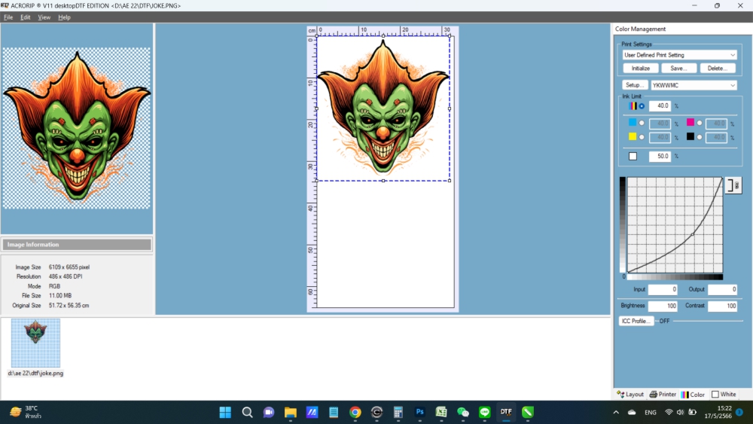The image size is (753, 424).
Task: Open the Help menu
Action: tap(64, 17)
